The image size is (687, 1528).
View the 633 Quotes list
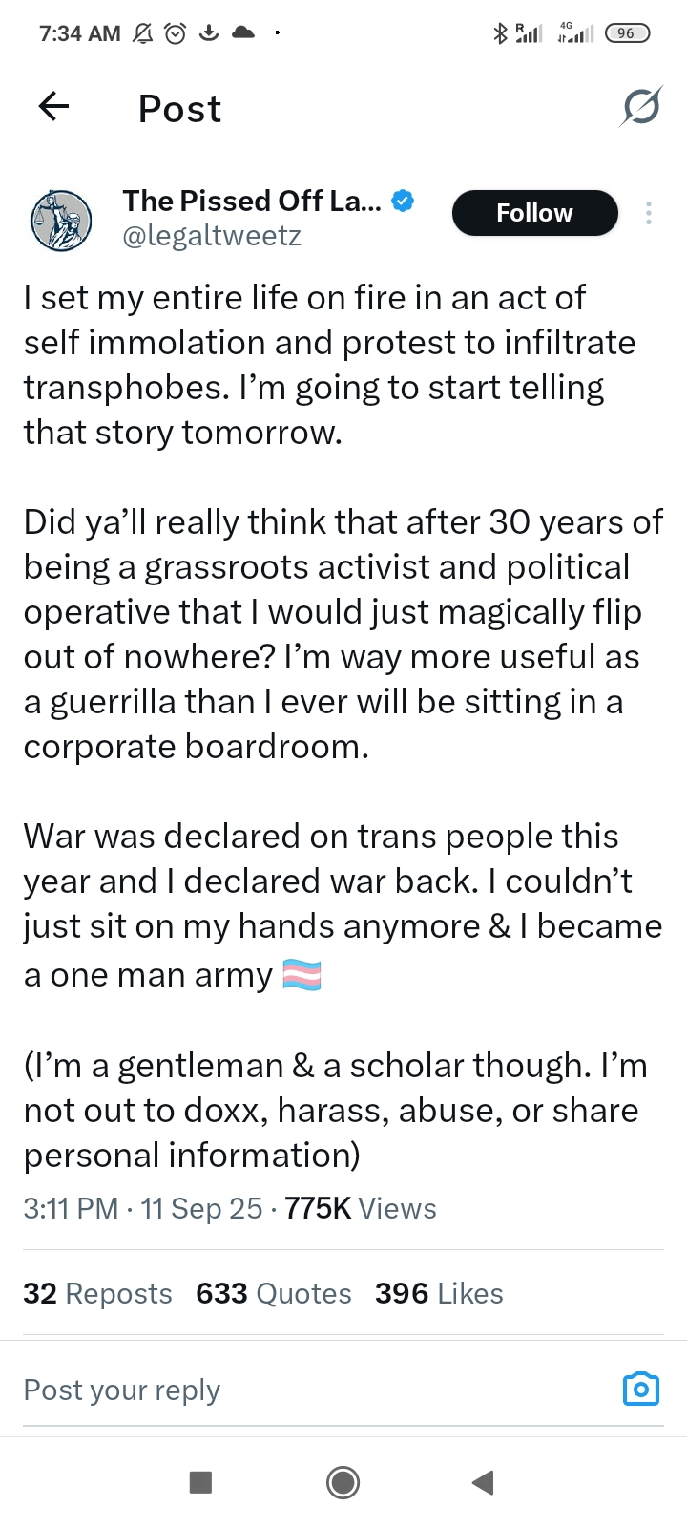point(274,1293)
